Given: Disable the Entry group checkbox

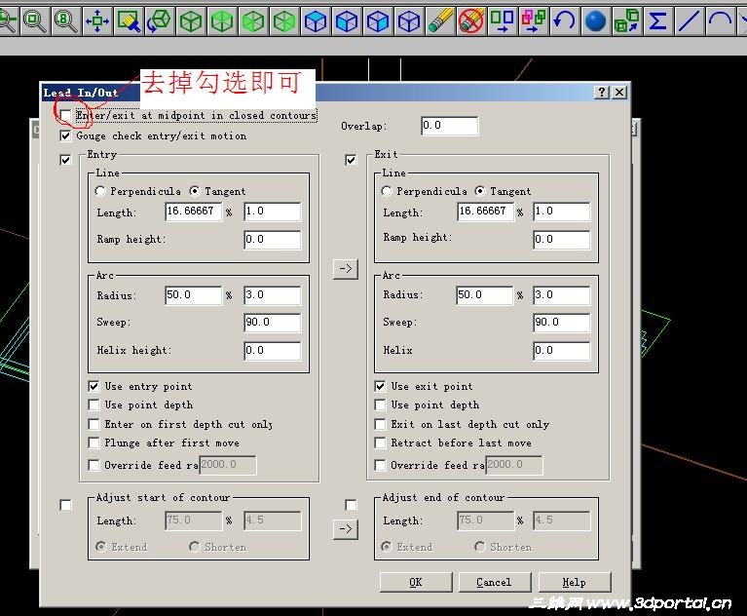Looking at the screenshot, I should pos(66,160).
